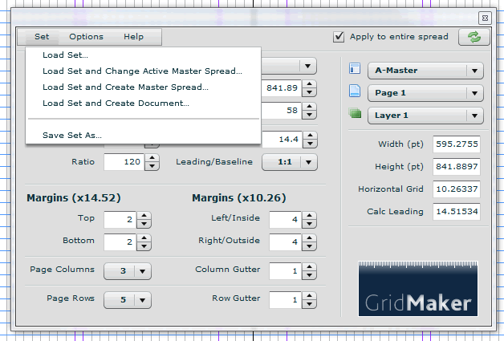The image size is (504, 341).
Task: Choose Save Set As... menu entry
Action: pyautogui.click(x=72, y=136)
